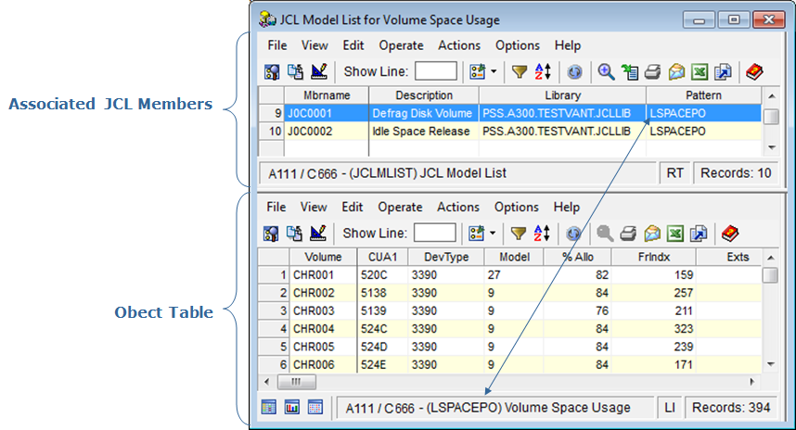Click the Library column header
The width and height of the screenshot is (796, 430).
(x=562, y=95)
